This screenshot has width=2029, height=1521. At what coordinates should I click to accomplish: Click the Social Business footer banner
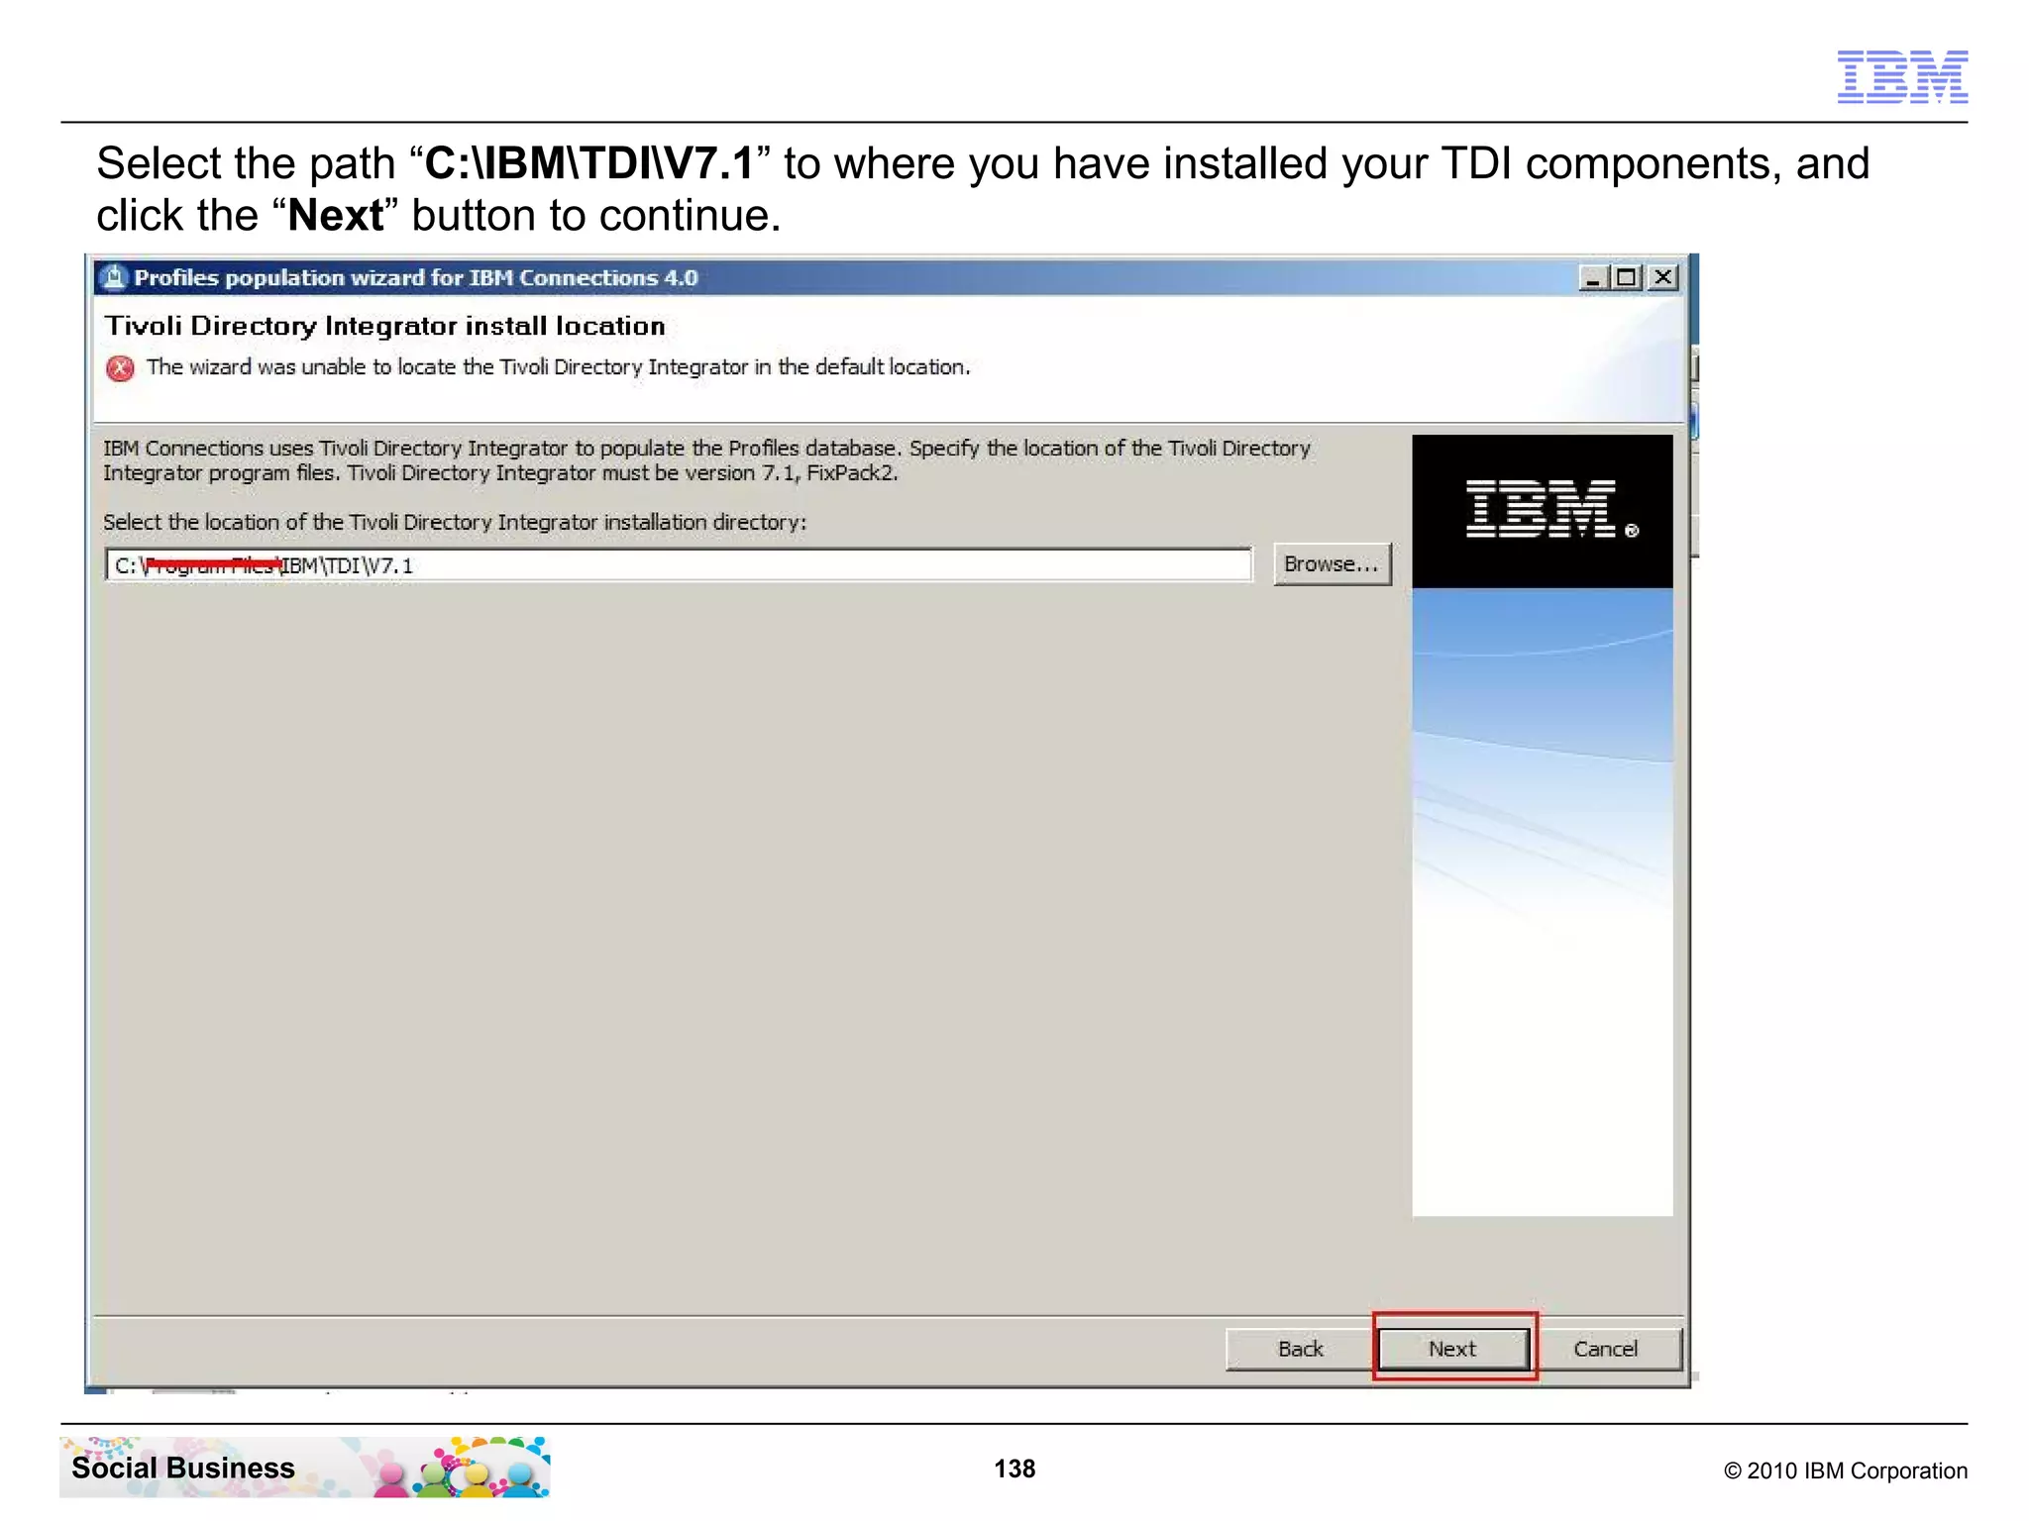(x=304, y=1467)
